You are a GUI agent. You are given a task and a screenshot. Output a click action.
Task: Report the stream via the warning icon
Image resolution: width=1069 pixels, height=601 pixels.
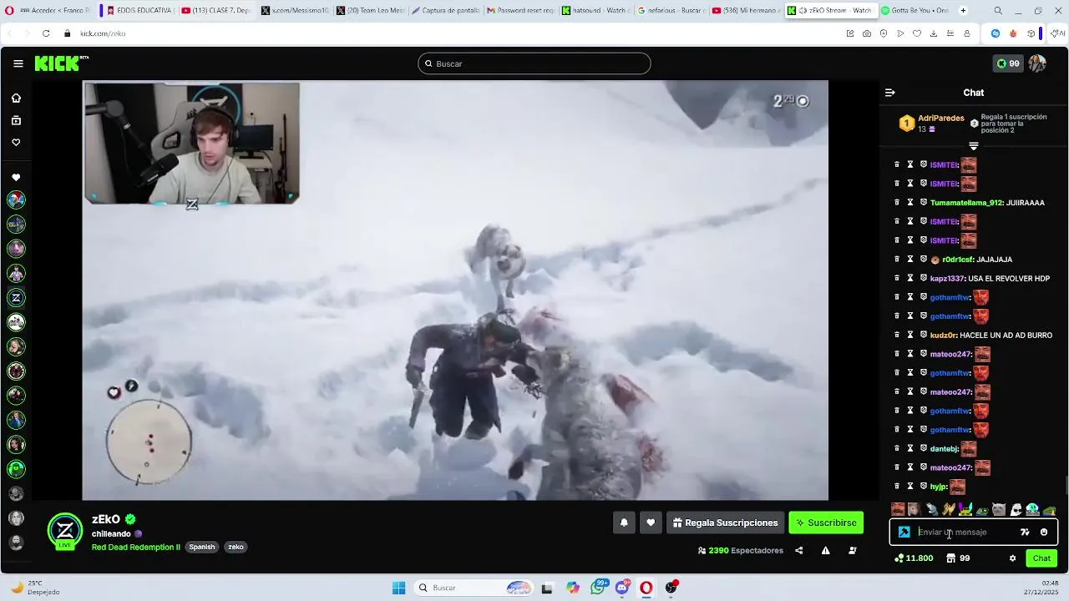(x=825, y=550)
